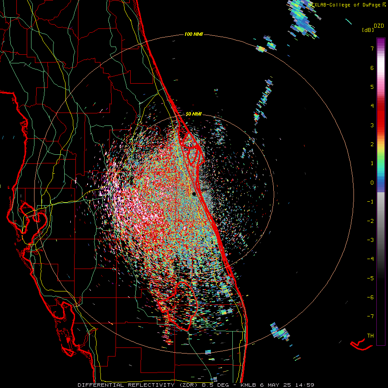
Task: Click the 3 dB value on color scale
Action: coord(372,125)
